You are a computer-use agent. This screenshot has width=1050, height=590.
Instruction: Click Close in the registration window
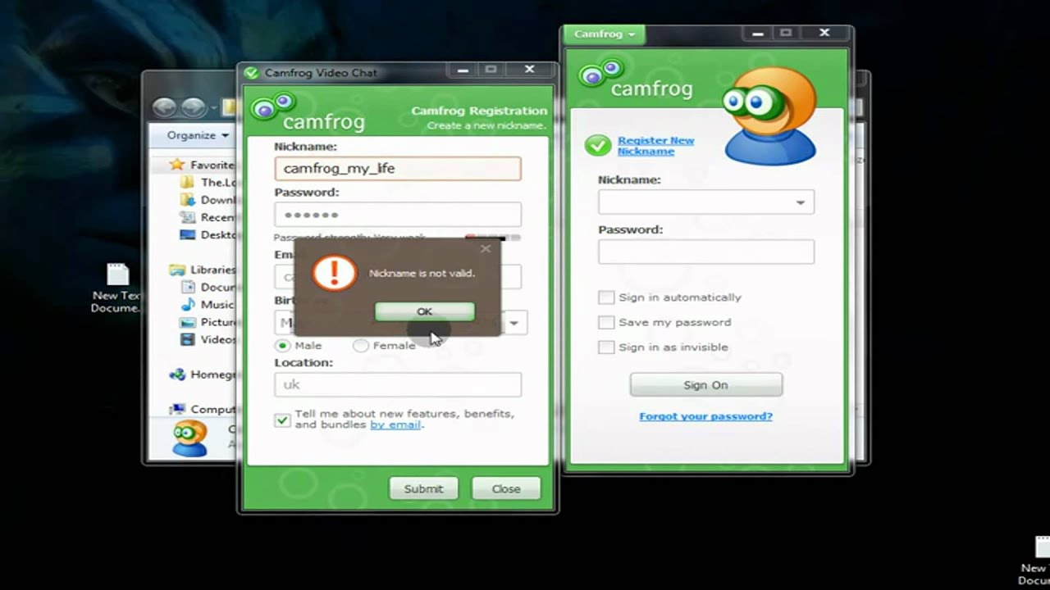[506, 488]
